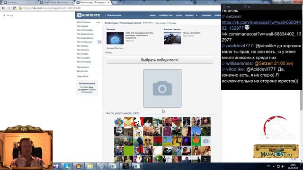
Task: Open Моя Страница in left menu
Action: (83, 22)
